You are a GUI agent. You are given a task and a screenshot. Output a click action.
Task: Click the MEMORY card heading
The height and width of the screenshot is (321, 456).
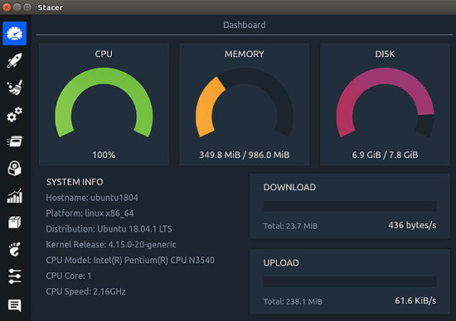pos(245,54)
